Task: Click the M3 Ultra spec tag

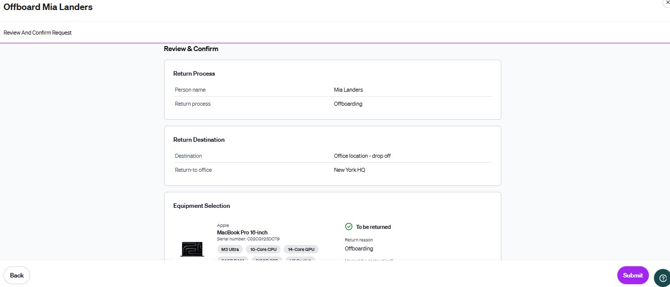Action: click(230, 249)
